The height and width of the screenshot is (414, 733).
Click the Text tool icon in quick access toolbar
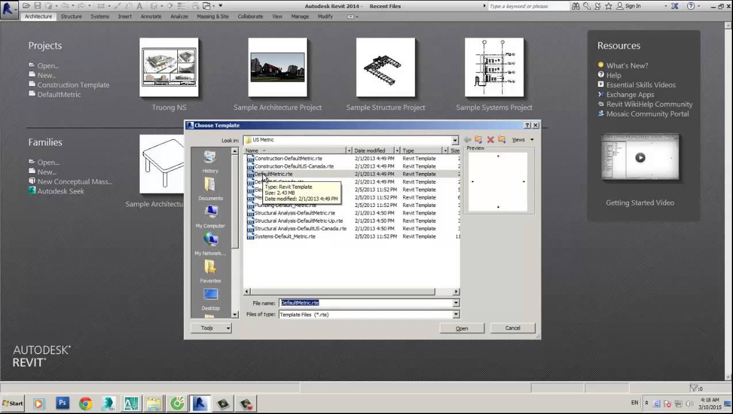tap(139, 6)
